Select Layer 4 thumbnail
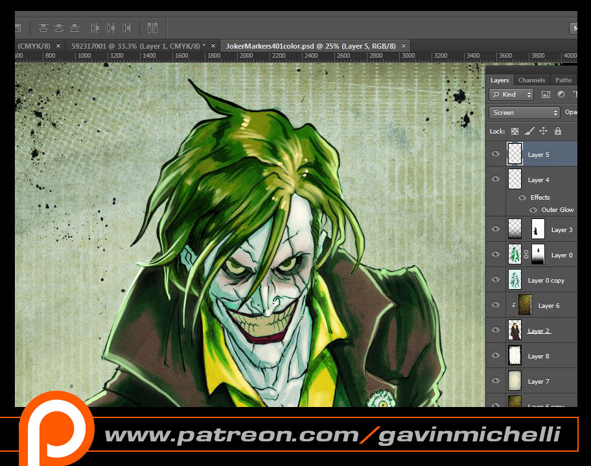Viewport: 591px width, 466px height. coord(515,179)
